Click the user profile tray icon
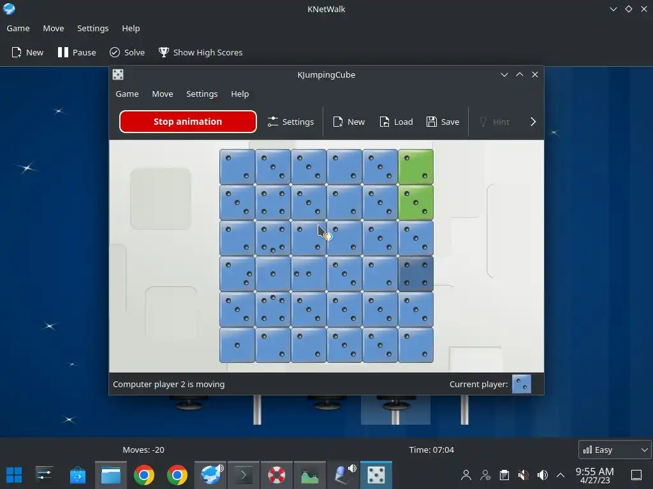This screenshot has height=489, width=653. [x=466, y=475]
